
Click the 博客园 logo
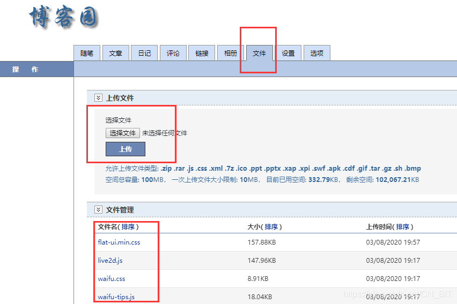63,18
